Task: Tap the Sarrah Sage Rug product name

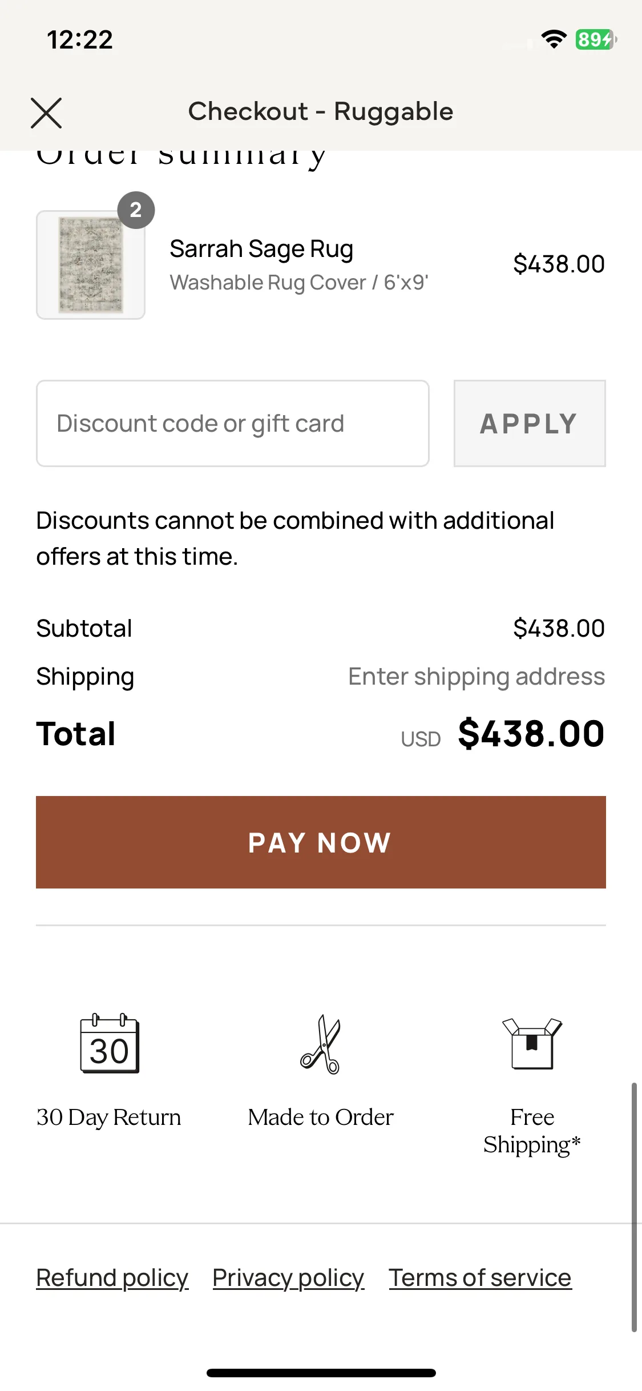Action: point(261,249)
